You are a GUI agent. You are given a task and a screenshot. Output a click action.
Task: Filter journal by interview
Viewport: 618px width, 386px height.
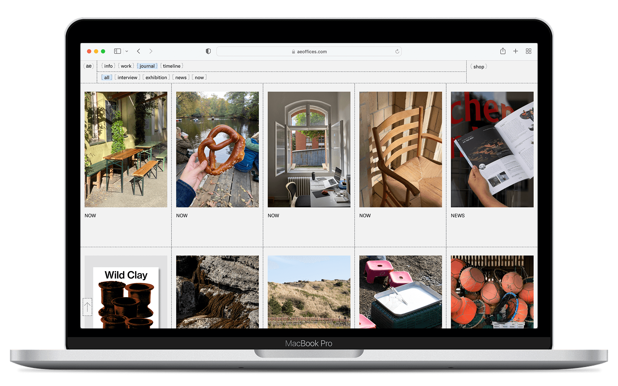click(x=127, y=77)
